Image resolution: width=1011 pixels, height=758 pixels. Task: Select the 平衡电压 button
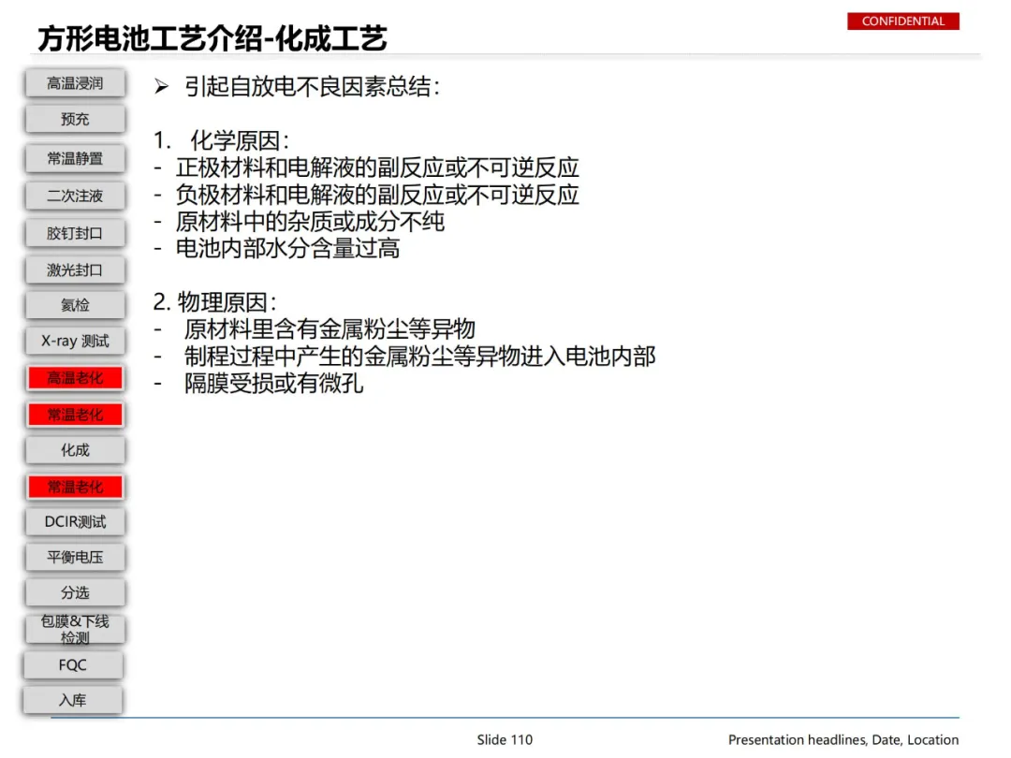(75, 558)
